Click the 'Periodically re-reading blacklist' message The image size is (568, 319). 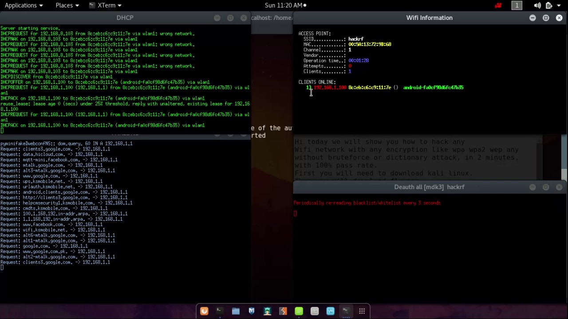[367, 203]
